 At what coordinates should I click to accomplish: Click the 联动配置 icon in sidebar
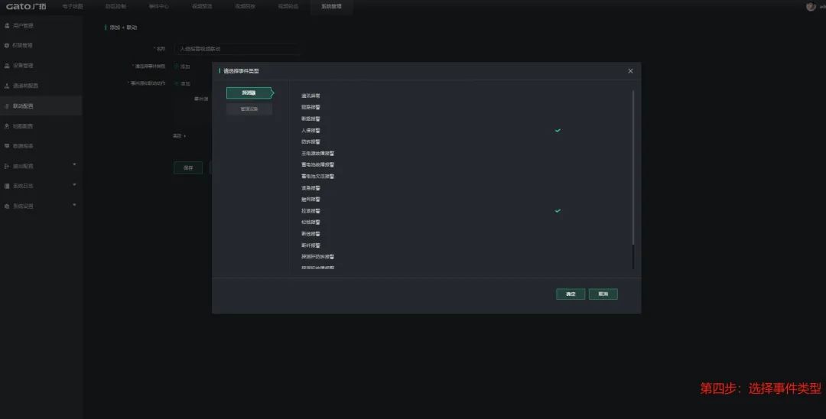[x=8, y=106]
